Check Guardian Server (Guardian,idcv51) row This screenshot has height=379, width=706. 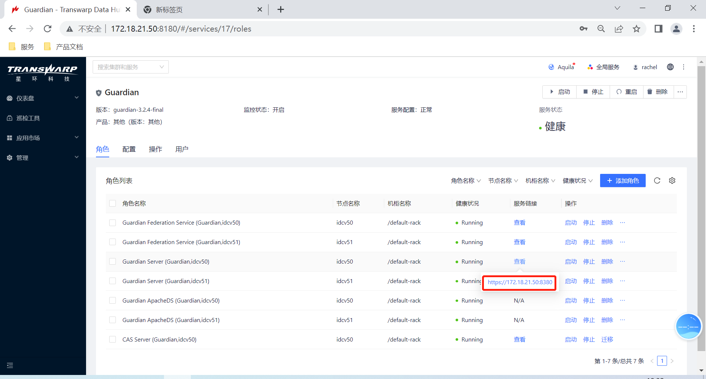[x=113, y=281]
